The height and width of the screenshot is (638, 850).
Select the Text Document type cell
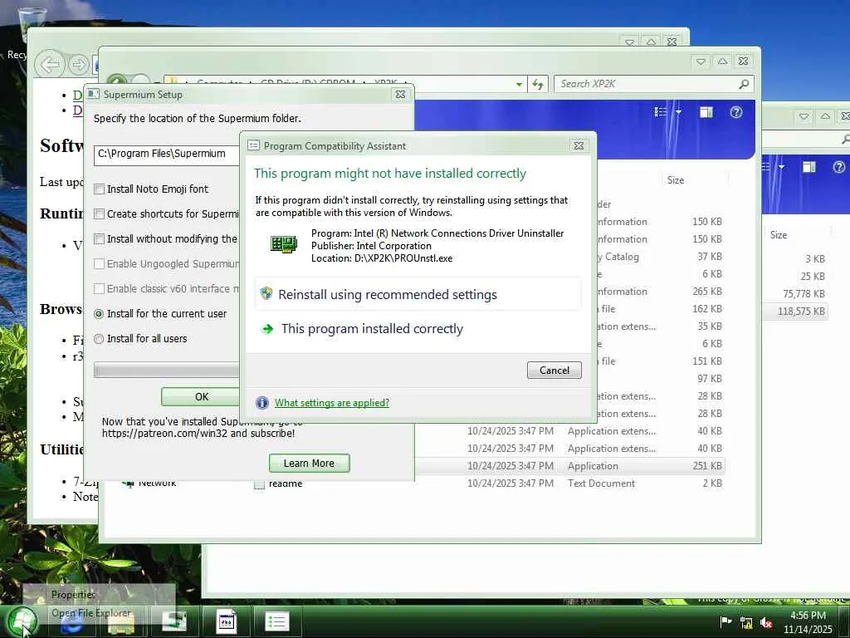point(601,483)
